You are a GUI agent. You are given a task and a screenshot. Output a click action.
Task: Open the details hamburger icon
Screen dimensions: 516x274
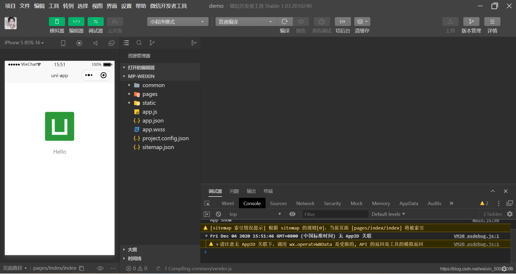[492, 22]
